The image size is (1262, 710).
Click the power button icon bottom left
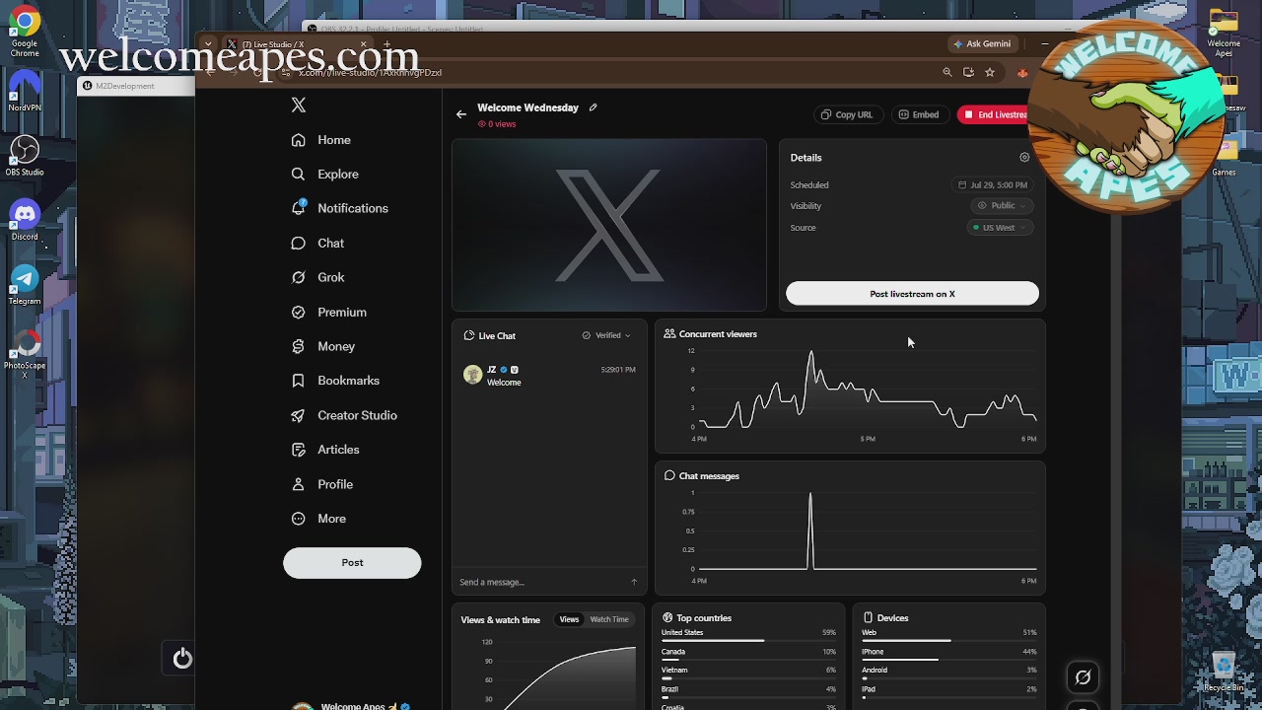coord(182,658)
